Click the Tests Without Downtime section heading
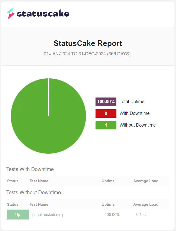176x231 pixels. click(34, 192)
